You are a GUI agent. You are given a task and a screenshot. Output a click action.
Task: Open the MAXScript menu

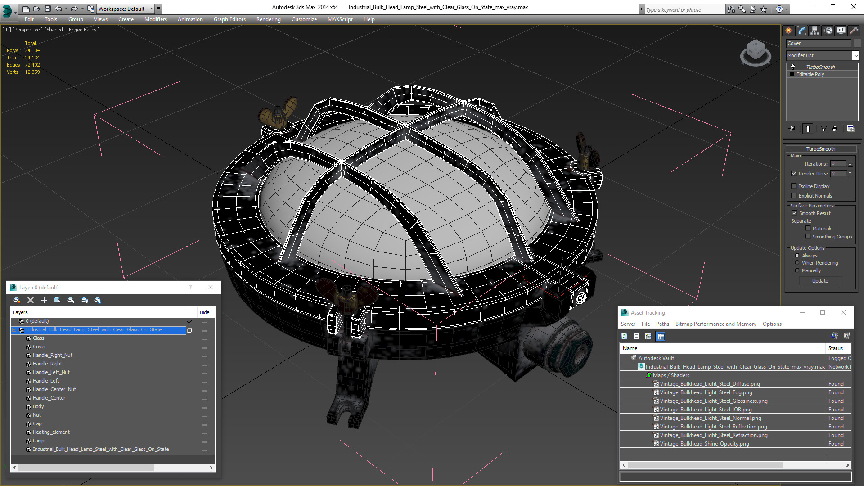pyautogui.click(x=340, y=19)
